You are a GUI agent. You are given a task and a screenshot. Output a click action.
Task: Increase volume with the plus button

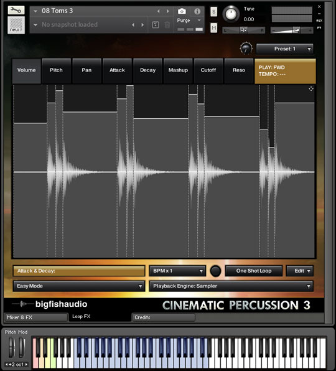tap(310, 31)
